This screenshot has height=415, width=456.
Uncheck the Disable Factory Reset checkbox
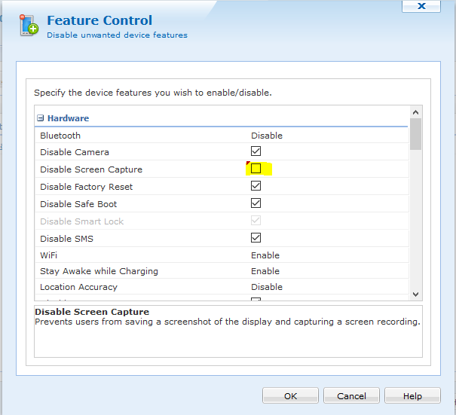(x=256, y=186)
